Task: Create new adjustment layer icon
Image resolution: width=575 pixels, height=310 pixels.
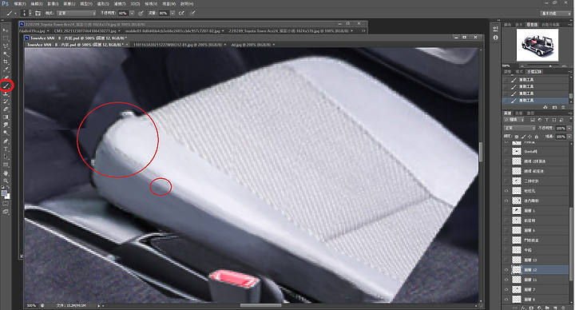Action: pyautogui.click(x=539, y=308)
